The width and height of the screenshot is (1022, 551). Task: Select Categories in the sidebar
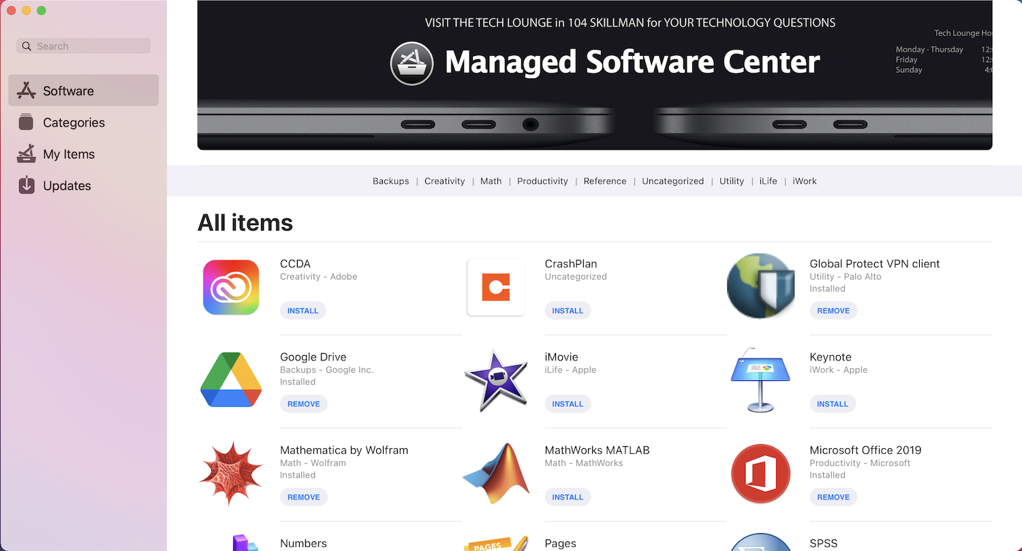tap(83, 122)
